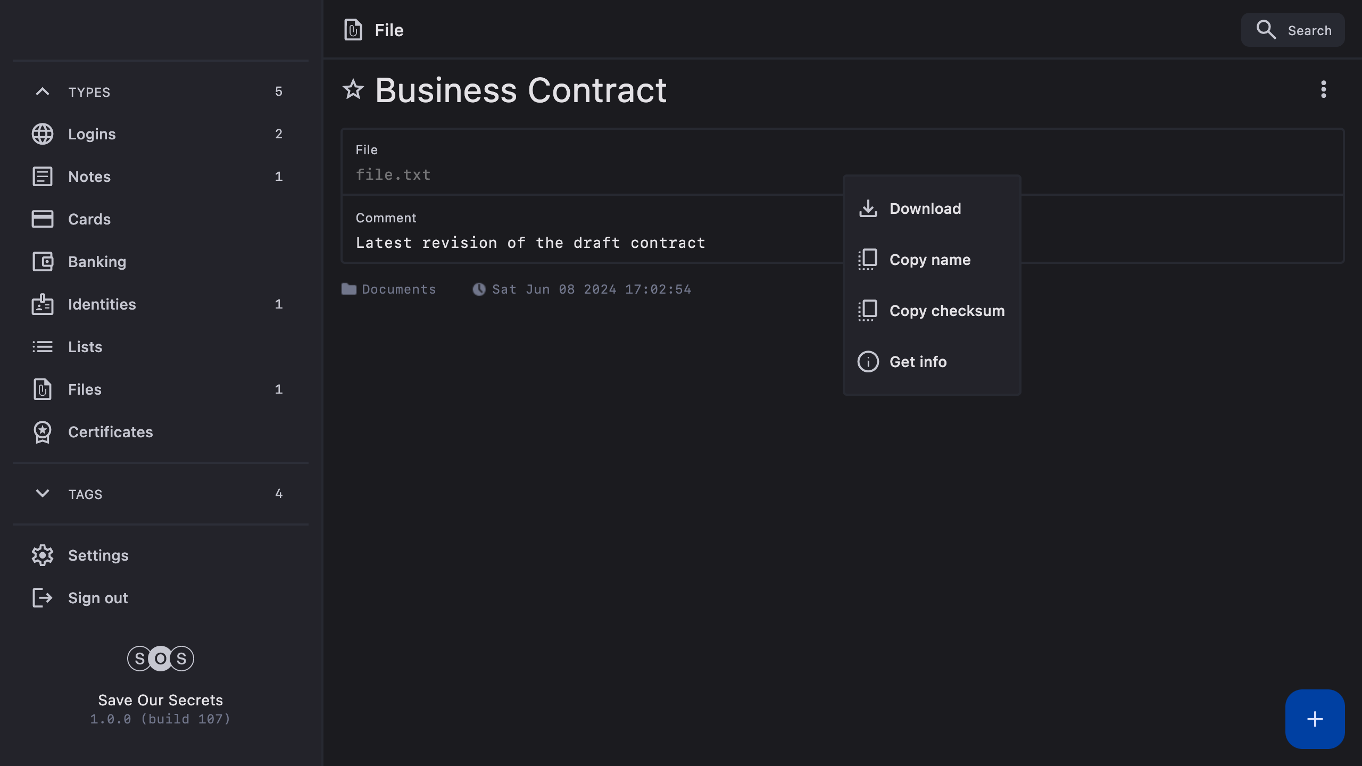Image resolution: width=1362 pixels, height=766 pixels.
Task: Open the three-dot more options menu
Action: pos(1323,89)
